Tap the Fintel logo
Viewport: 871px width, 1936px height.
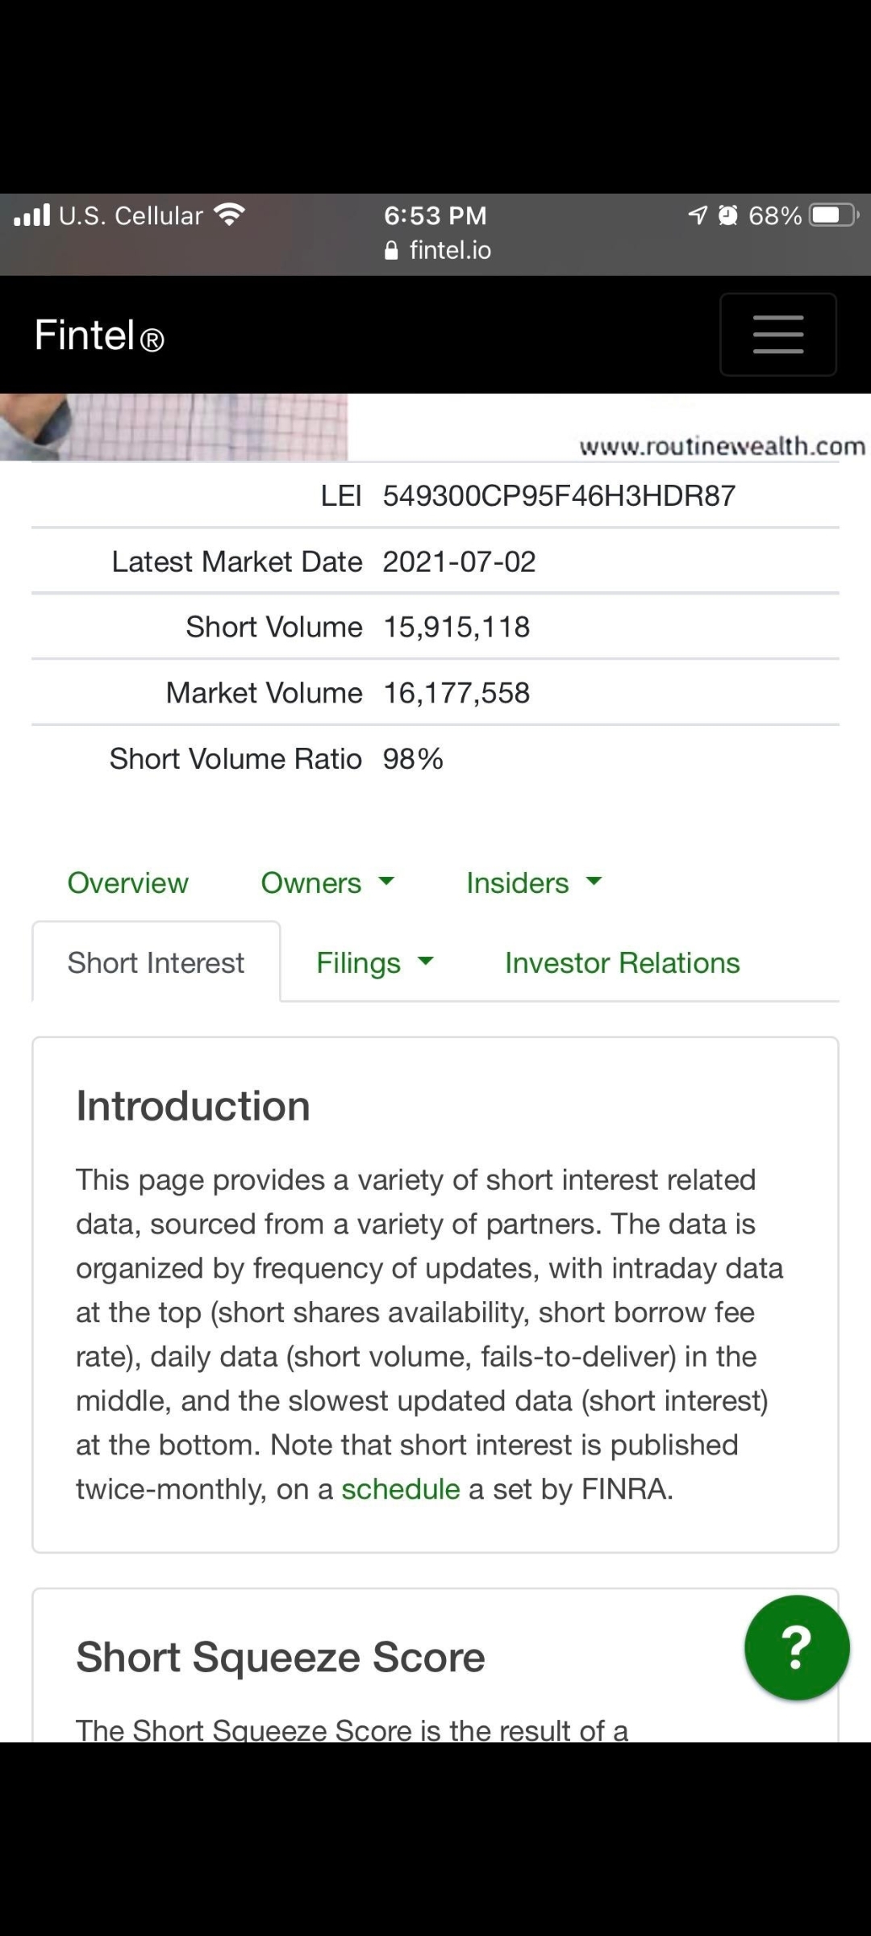click(x=98, y=335)
